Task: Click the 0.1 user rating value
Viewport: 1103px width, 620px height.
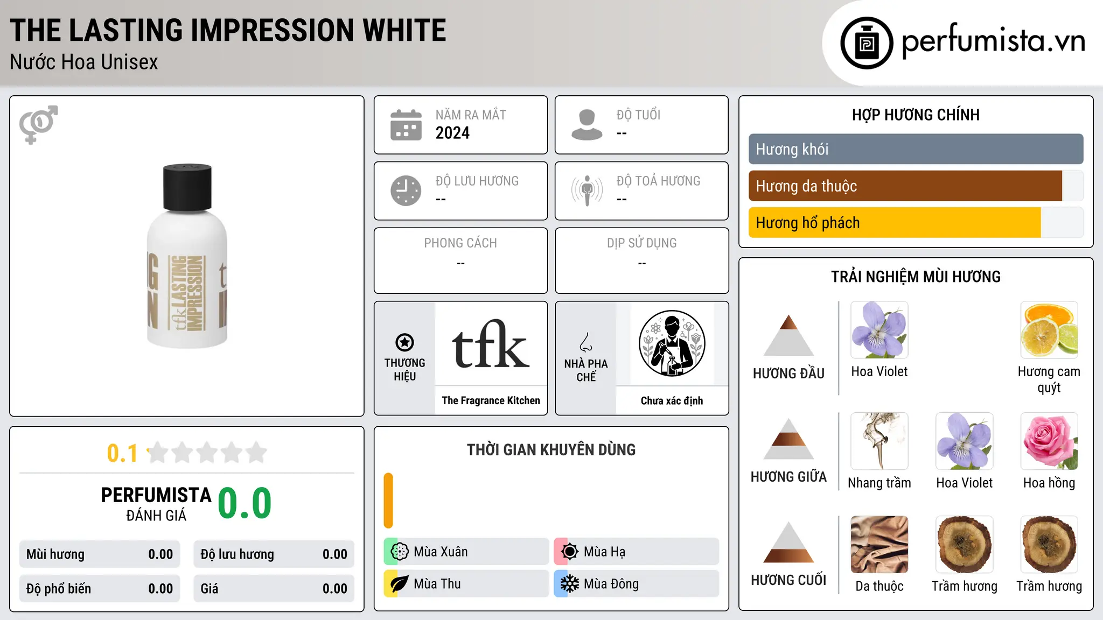Action: (122, 453)
